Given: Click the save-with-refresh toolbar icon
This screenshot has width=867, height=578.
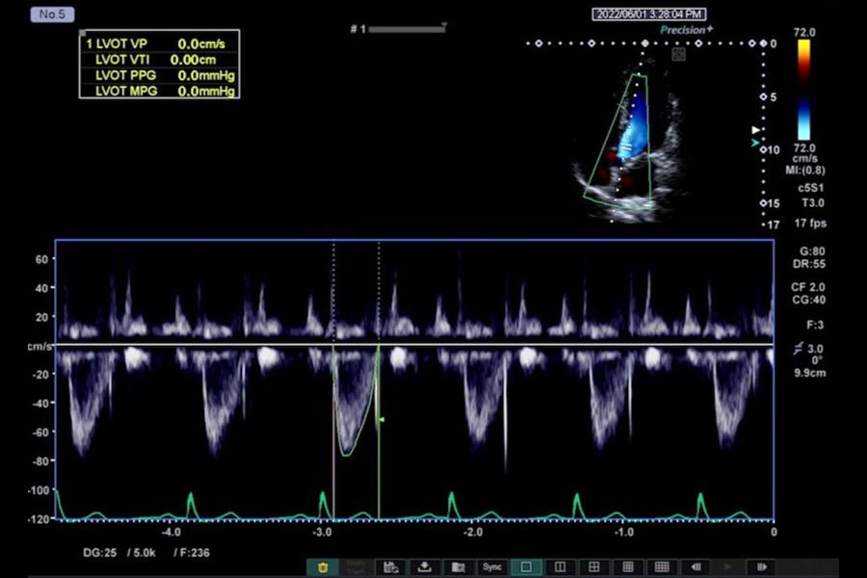Looking at the screenshot, I should (391, 567).
